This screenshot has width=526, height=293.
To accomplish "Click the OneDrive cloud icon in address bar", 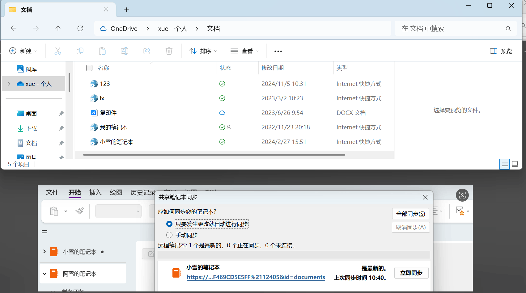I will 103,28.
